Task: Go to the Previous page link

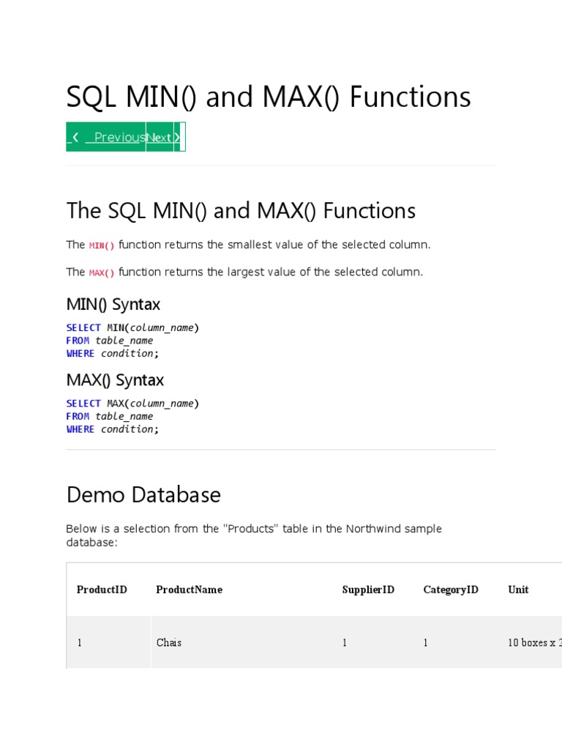Action: click(x=117, y=137)
